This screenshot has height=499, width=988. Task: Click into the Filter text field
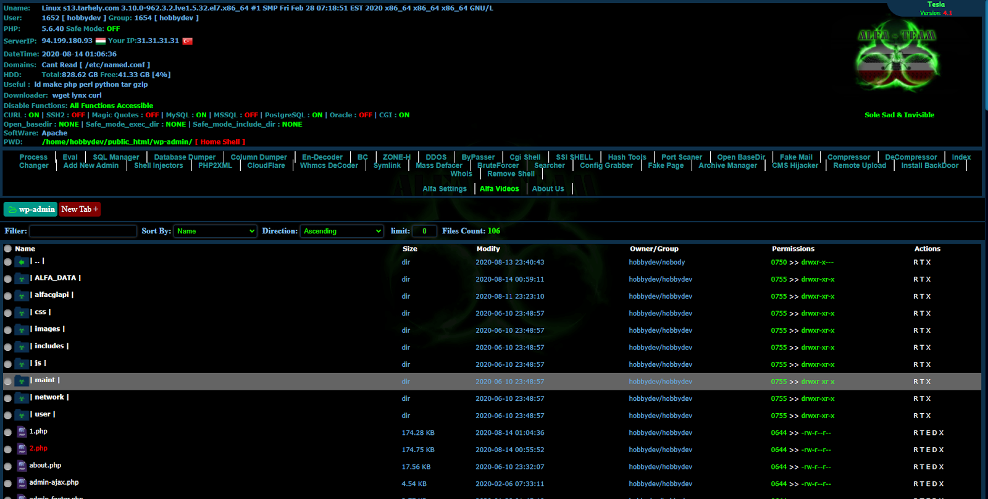point(83,231)
